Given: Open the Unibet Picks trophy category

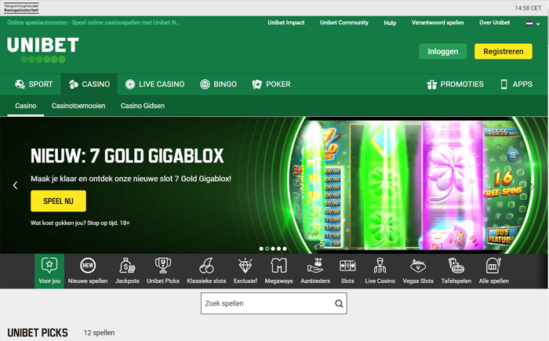Looking at the screenshot, I should point(163,271).
